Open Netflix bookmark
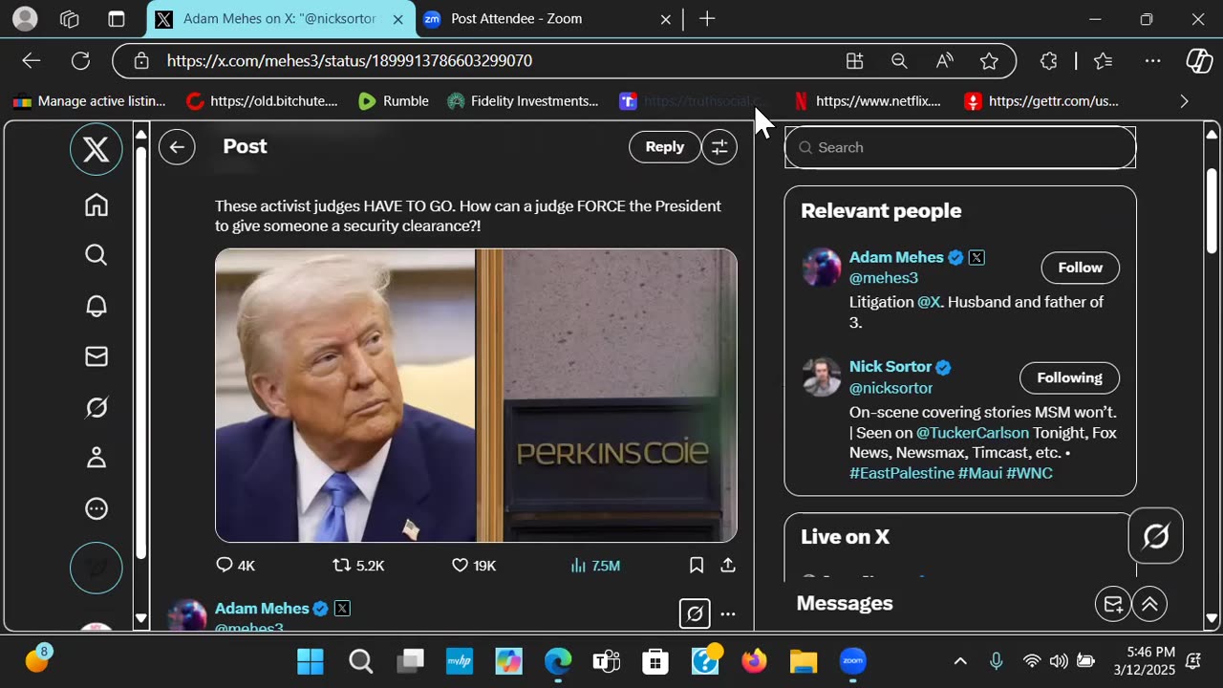The image size is (1223, 688). pyautogui.click(x=867, y=100)
